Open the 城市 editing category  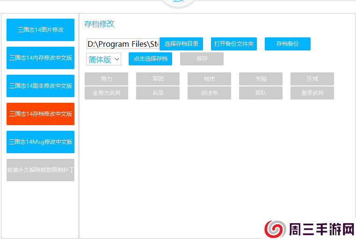209,79
